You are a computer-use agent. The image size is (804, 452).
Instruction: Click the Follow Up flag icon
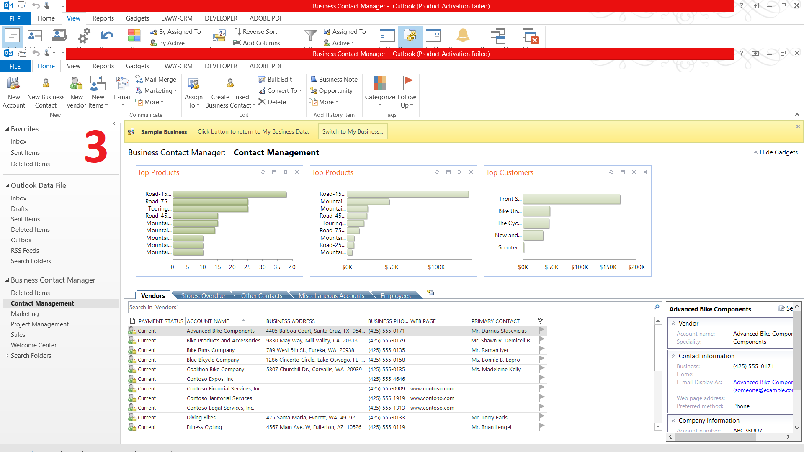(x=407, y=83)
